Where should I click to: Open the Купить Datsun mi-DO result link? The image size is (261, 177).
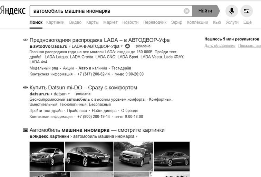click(83, 88)
